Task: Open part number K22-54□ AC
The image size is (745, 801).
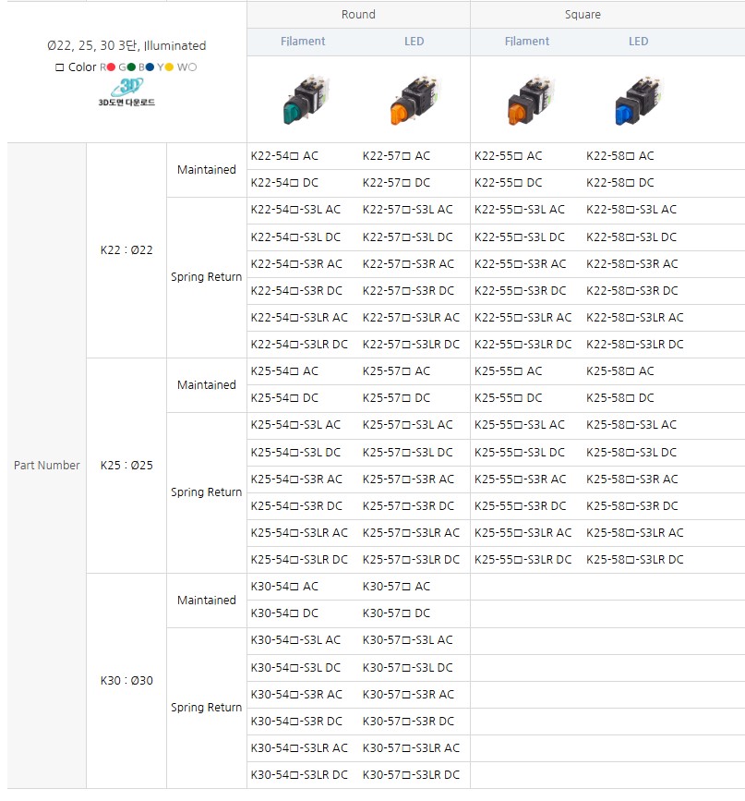Action: click(x=284, y=156)
